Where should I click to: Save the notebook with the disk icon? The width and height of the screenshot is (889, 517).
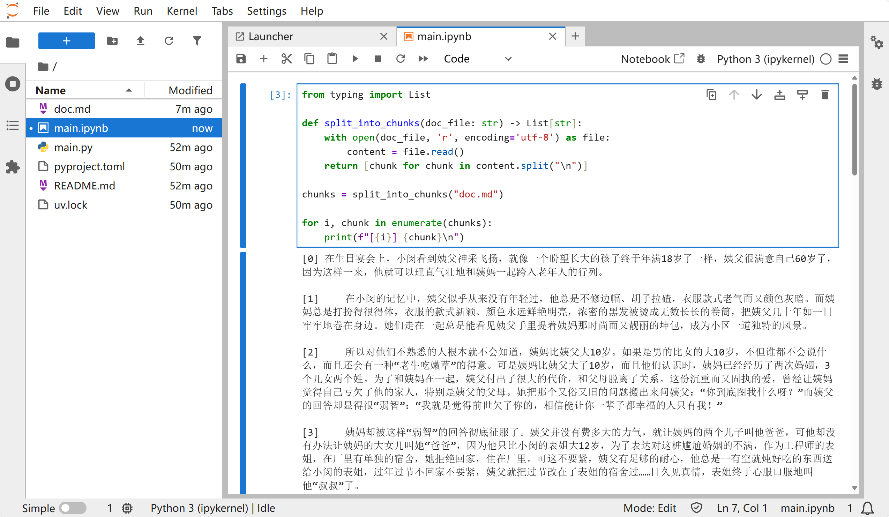click(241, 59)
